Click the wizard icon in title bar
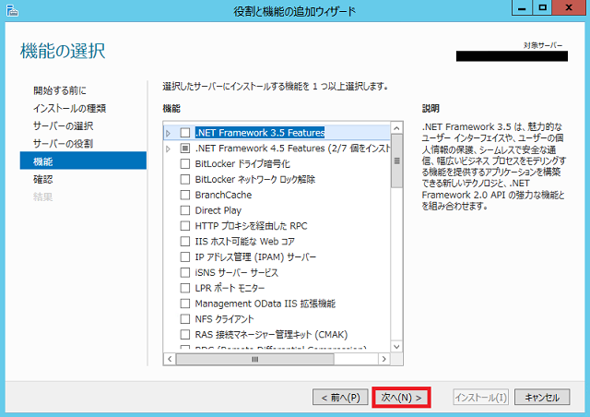This screenshot has height=417, width=590. point(11,11)
